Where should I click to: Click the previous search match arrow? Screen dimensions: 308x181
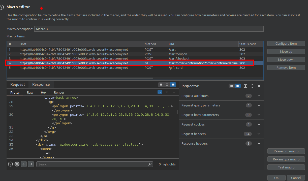pos(24,164)
